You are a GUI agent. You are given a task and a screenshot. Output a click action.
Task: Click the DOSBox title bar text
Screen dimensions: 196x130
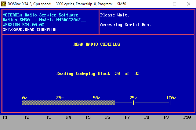(67, 4)
